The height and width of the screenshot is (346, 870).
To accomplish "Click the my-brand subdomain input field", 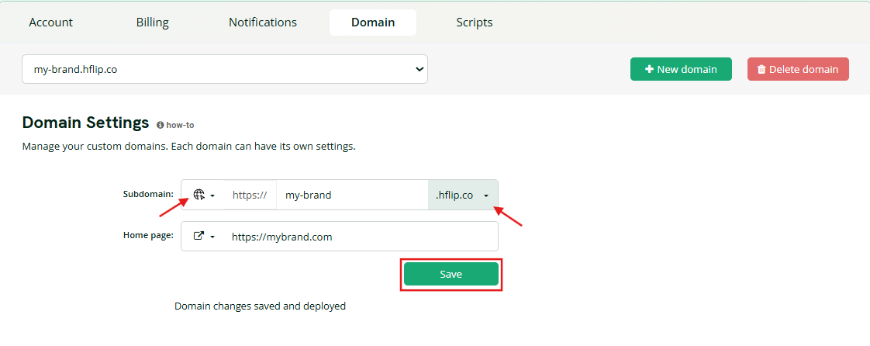I will pyautogui.click(x=352, y=195).
